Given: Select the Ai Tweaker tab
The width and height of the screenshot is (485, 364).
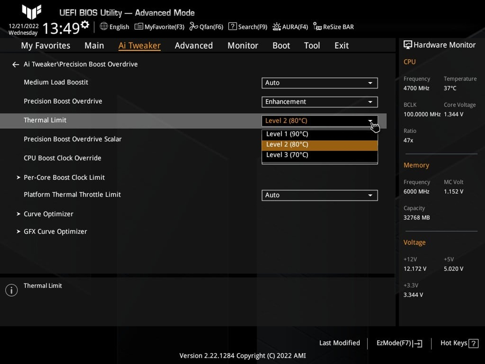Looking at the screenshot, I should click(139, 46).
